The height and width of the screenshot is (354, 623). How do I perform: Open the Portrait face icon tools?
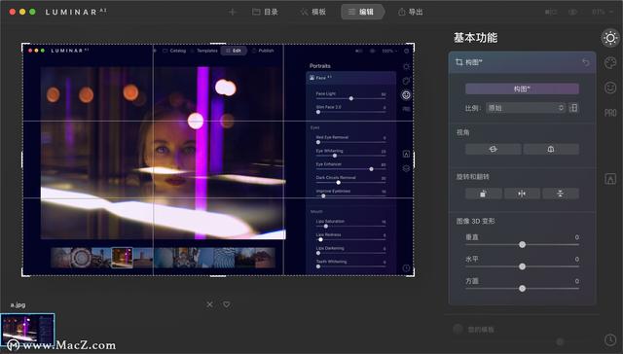[x=610, y=88]
